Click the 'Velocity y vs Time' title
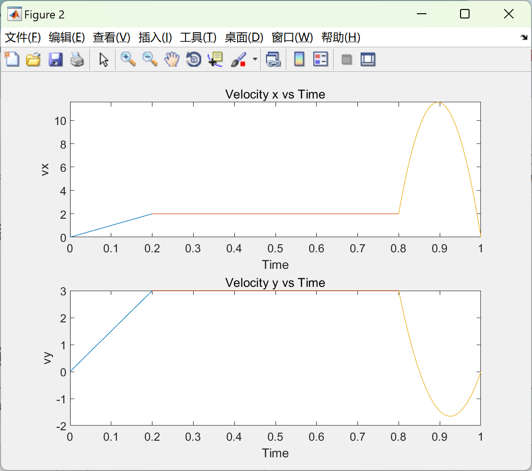The image size is (532, 471). click(275, 283)
